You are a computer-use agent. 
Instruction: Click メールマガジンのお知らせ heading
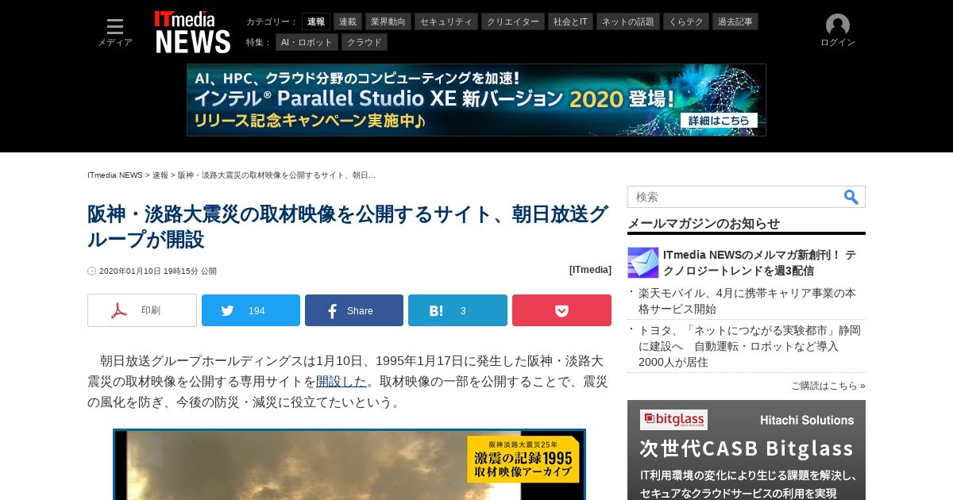[704, 223]
